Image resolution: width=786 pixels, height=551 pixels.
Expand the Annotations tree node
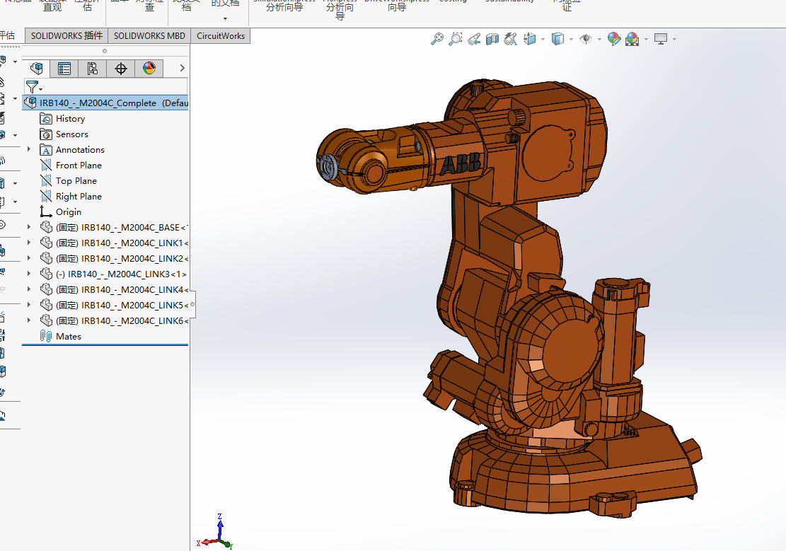click(29, 150)
